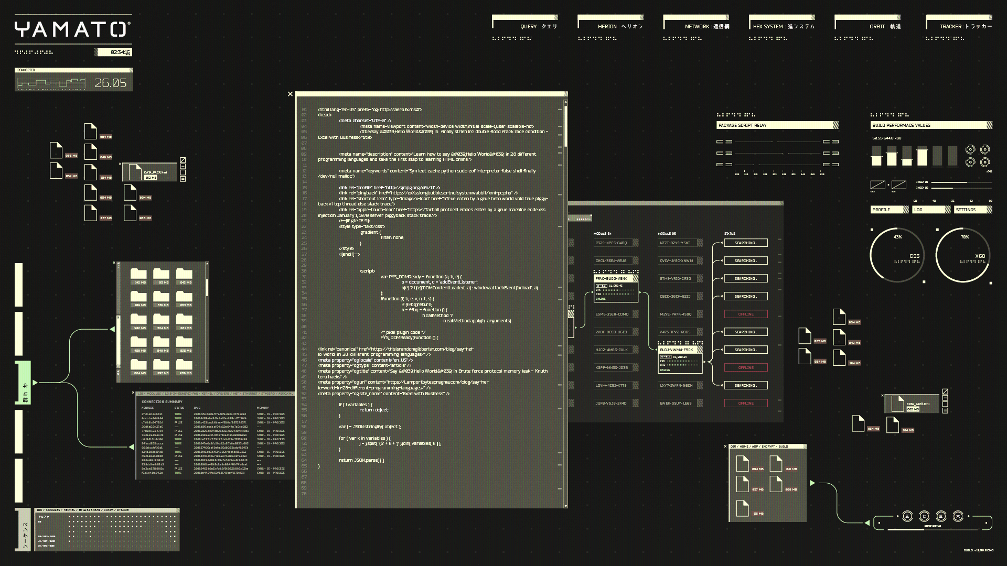Open the 95 MB folder icon

coord(162,273)
